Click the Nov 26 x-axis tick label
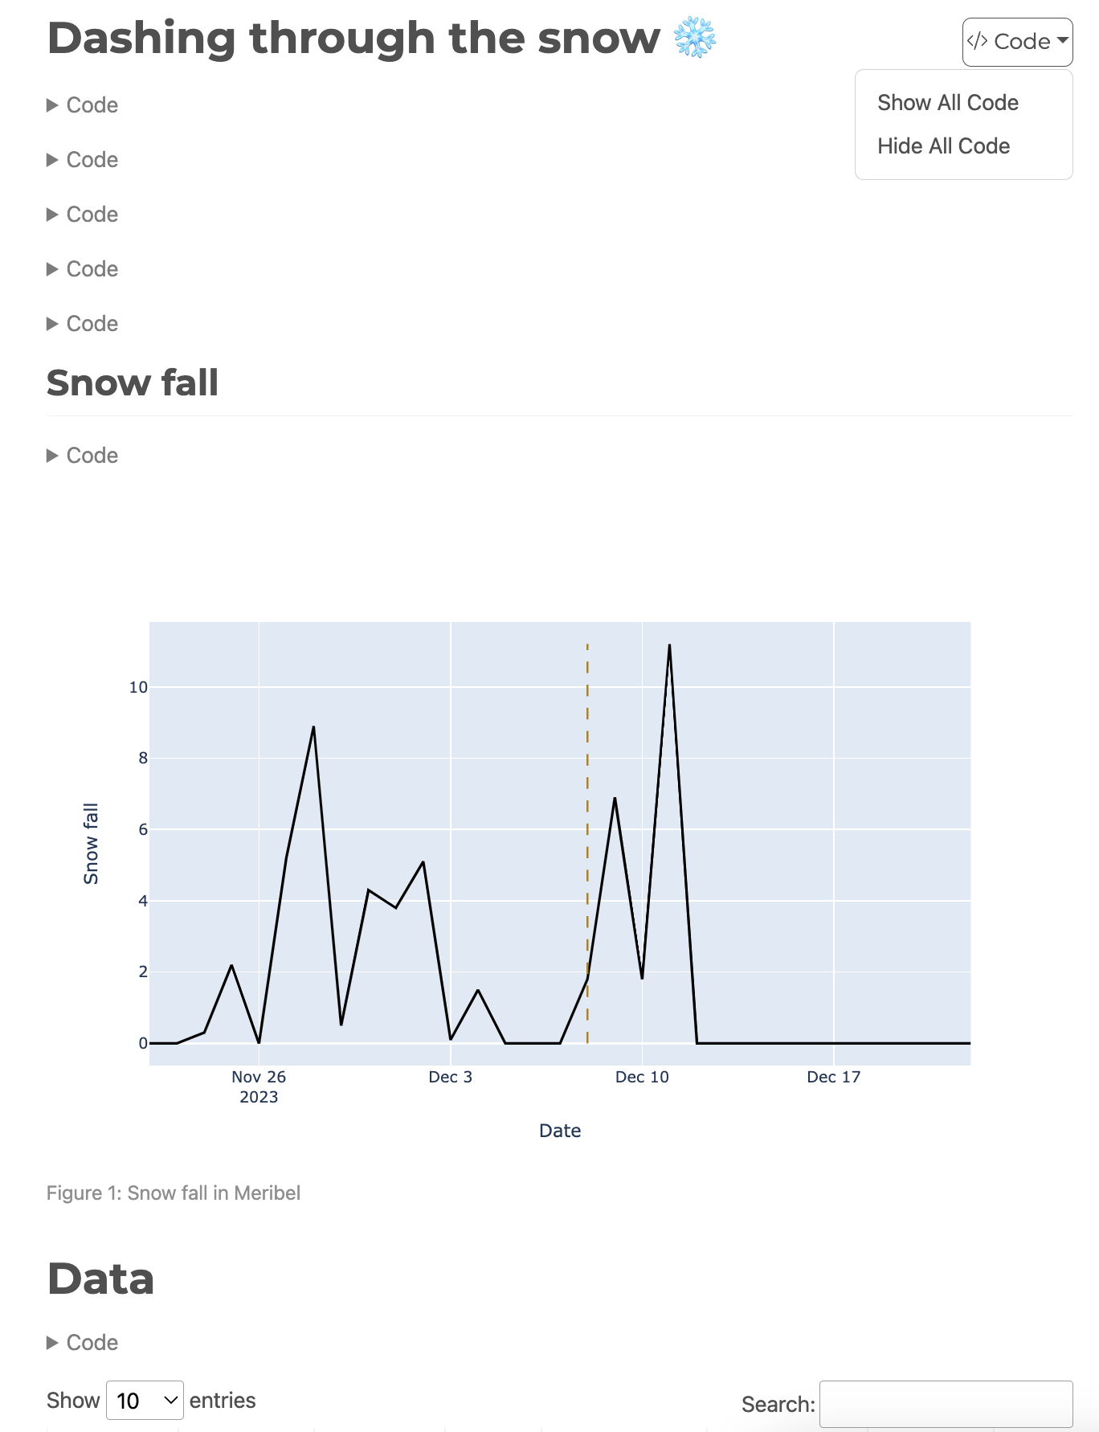1099x1432 pixels. tap(259, 1078)
